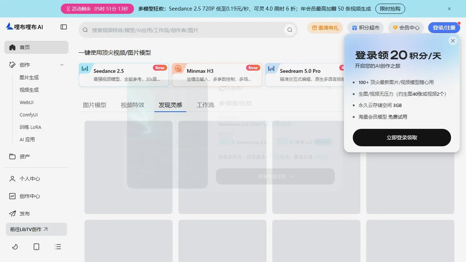Toggle dark mode with the moon icon

coord(15,247)
